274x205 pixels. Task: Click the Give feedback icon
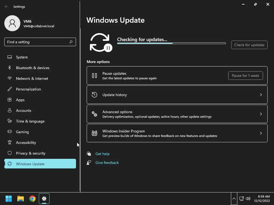[89, 163]
